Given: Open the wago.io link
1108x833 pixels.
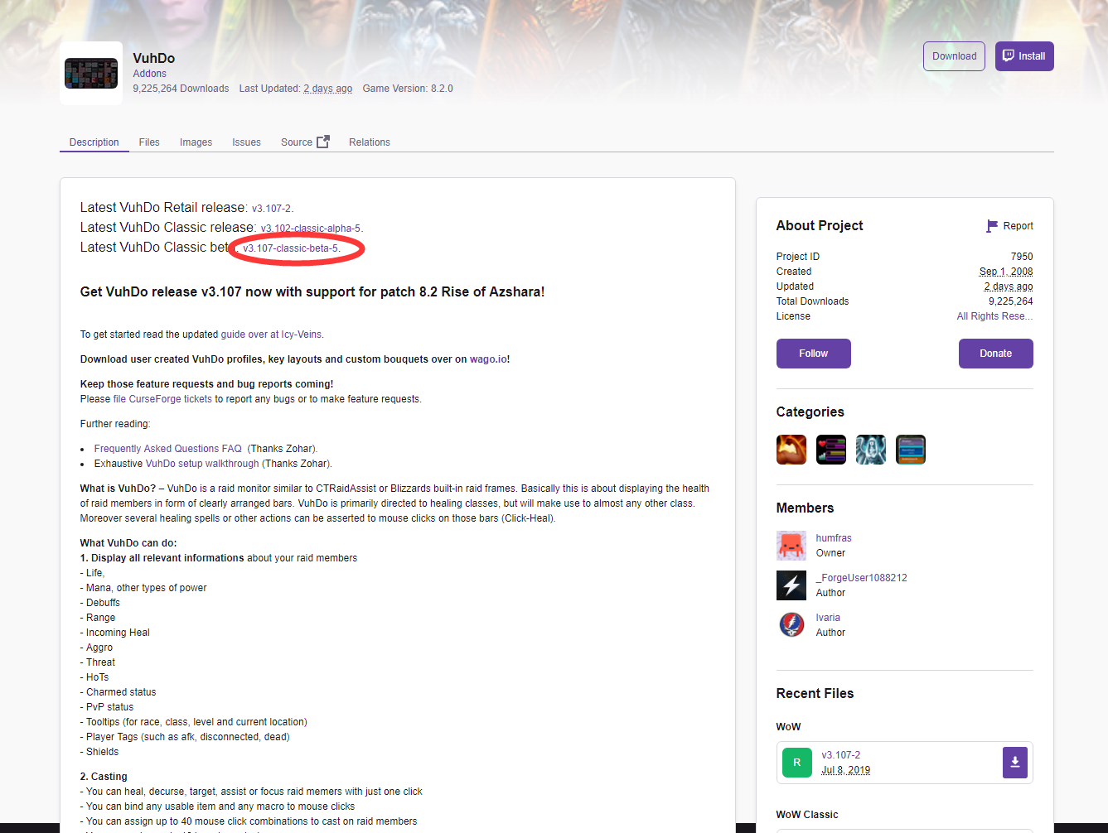Looking at the screenshot, I should (488, 359).
